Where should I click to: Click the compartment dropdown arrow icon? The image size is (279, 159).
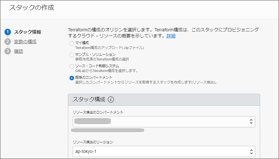coord(251,122)
